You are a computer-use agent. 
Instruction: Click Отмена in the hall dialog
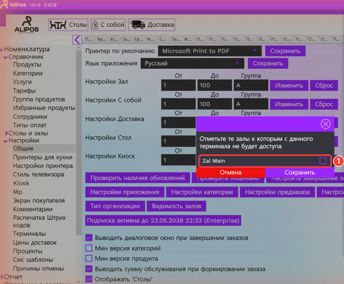coord(231,173)
